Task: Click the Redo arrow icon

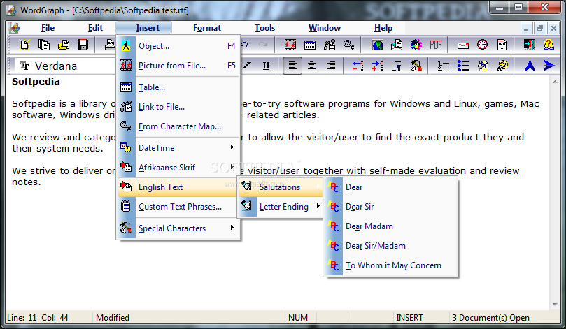Action: pyautogui.click(x=263, y=45)
